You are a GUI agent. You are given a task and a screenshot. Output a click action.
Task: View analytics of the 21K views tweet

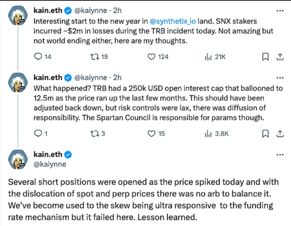[x=208, y=57]
